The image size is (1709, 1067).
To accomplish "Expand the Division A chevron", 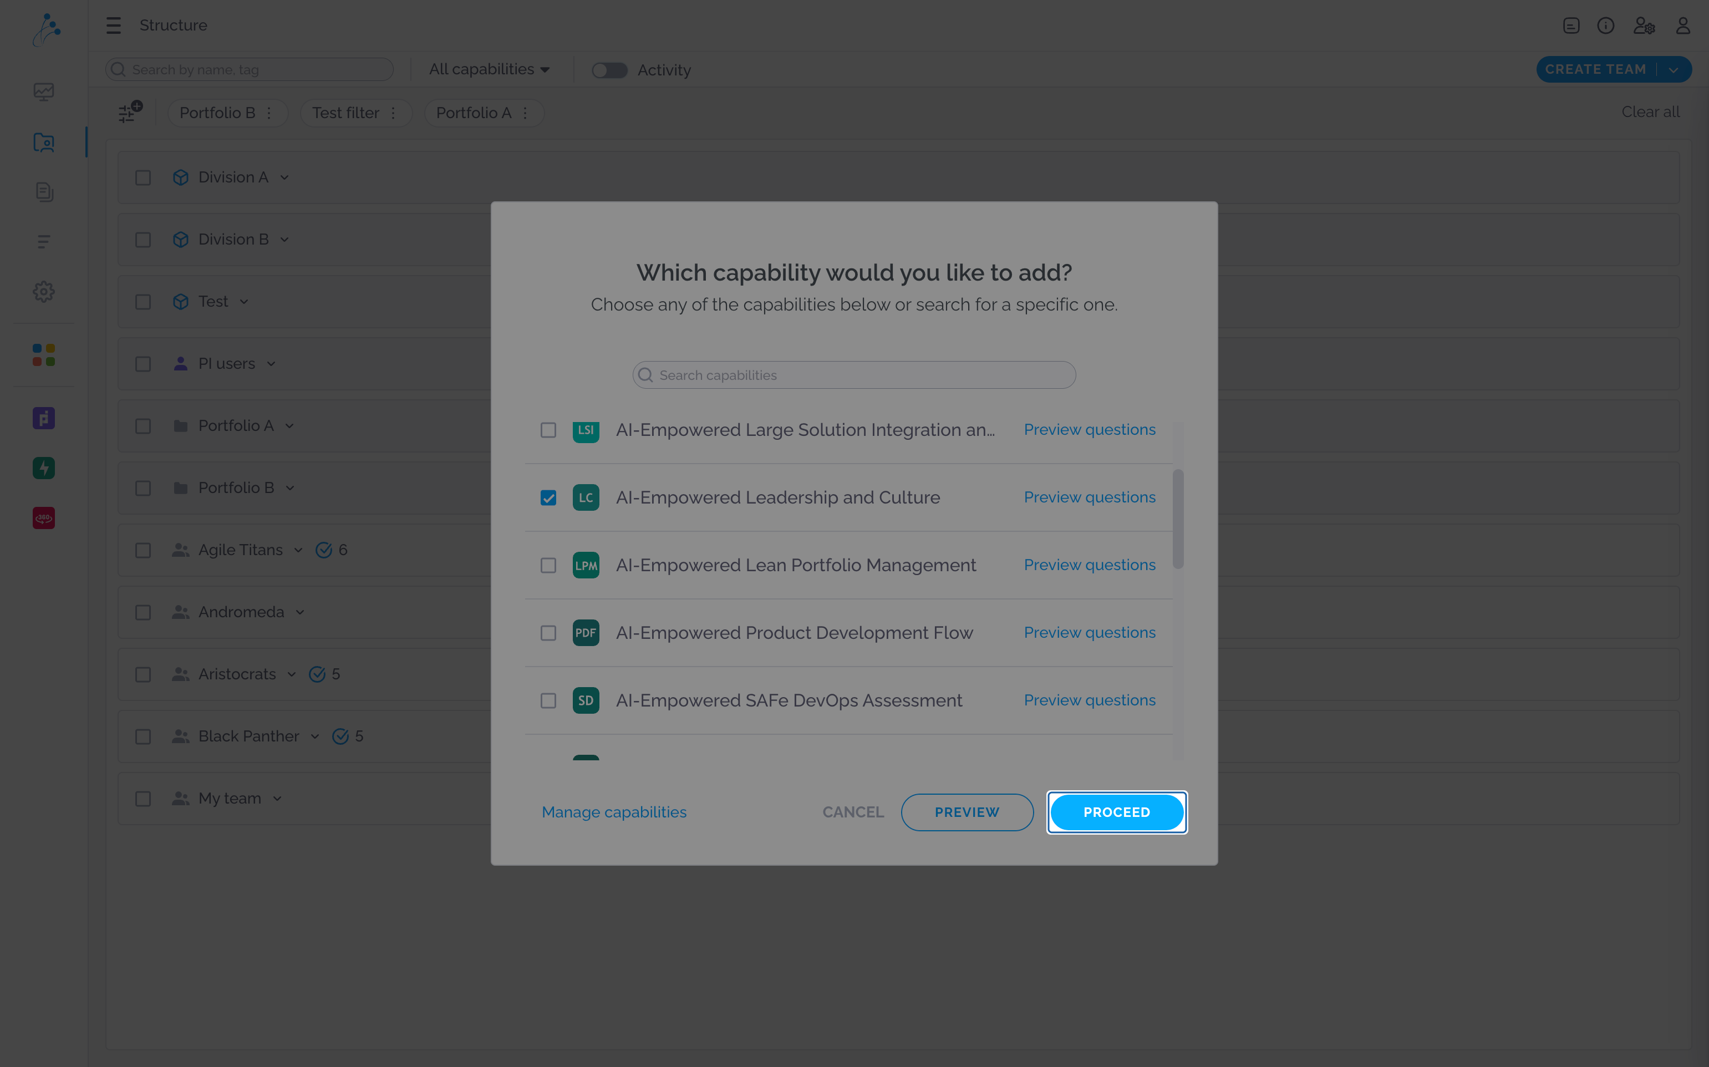I will click(284, 177).
